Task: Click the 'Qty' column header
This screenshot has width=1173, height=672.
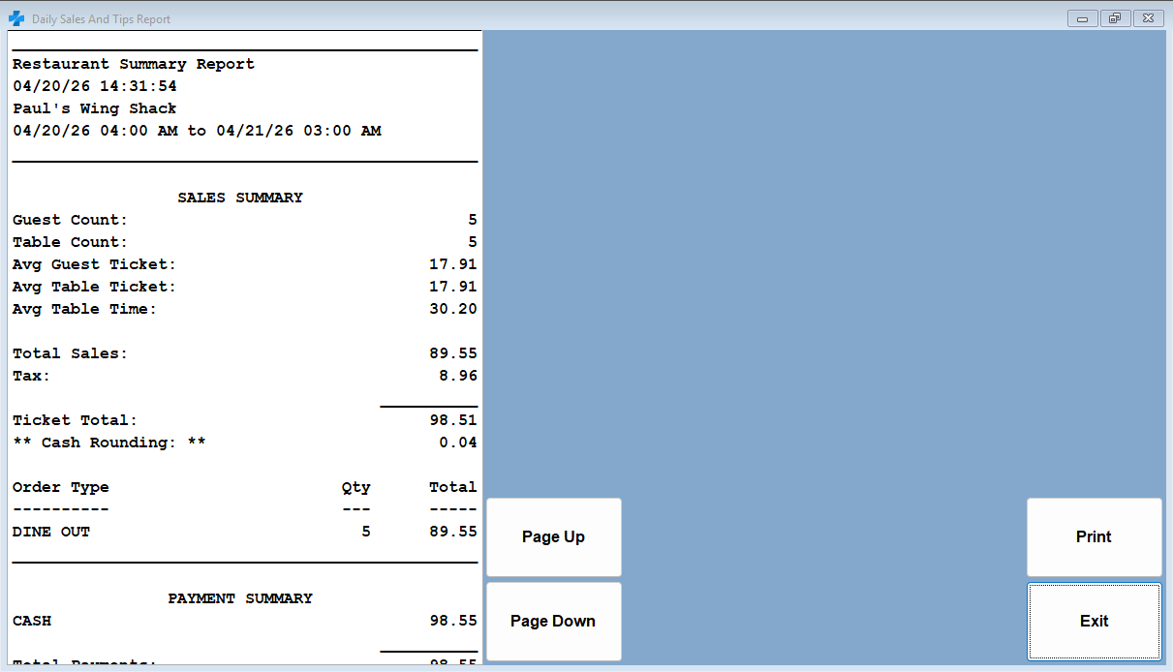Action: pyautogui.click(x=356, y=487)
